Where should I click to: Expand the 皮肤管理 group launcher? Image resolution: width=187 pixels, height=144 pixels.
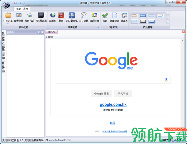pyautogui.click(x=168, y=27)
